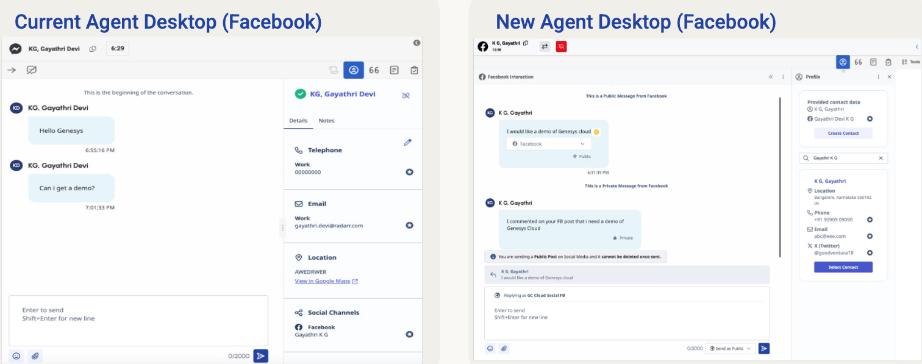
Task: Switch to the Notes tab
Action: pos(326,121)
